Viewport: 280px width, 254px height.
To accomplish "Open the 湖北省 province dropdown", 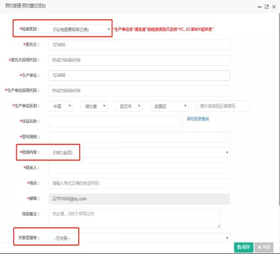I will pyautogui.click(x=94, y=106).
